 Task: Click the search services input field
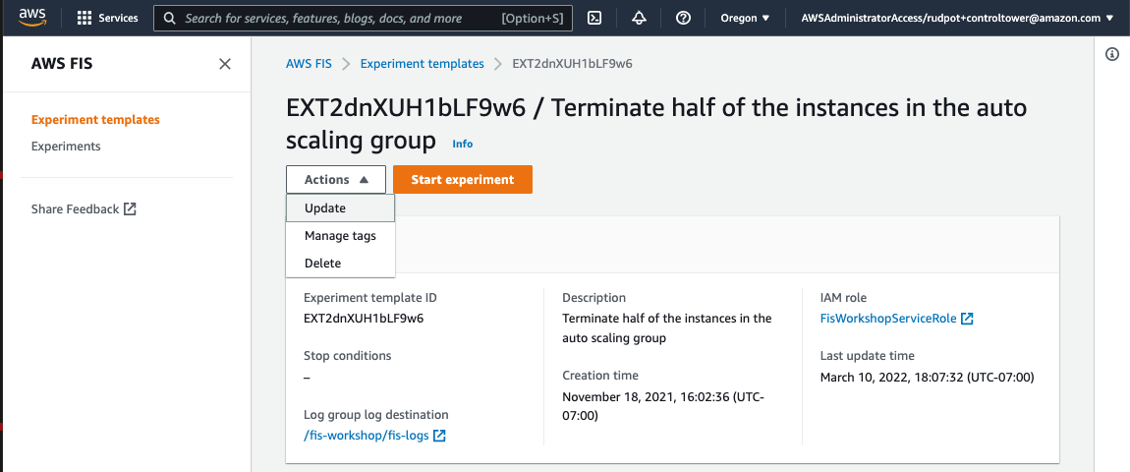point(364,18)
